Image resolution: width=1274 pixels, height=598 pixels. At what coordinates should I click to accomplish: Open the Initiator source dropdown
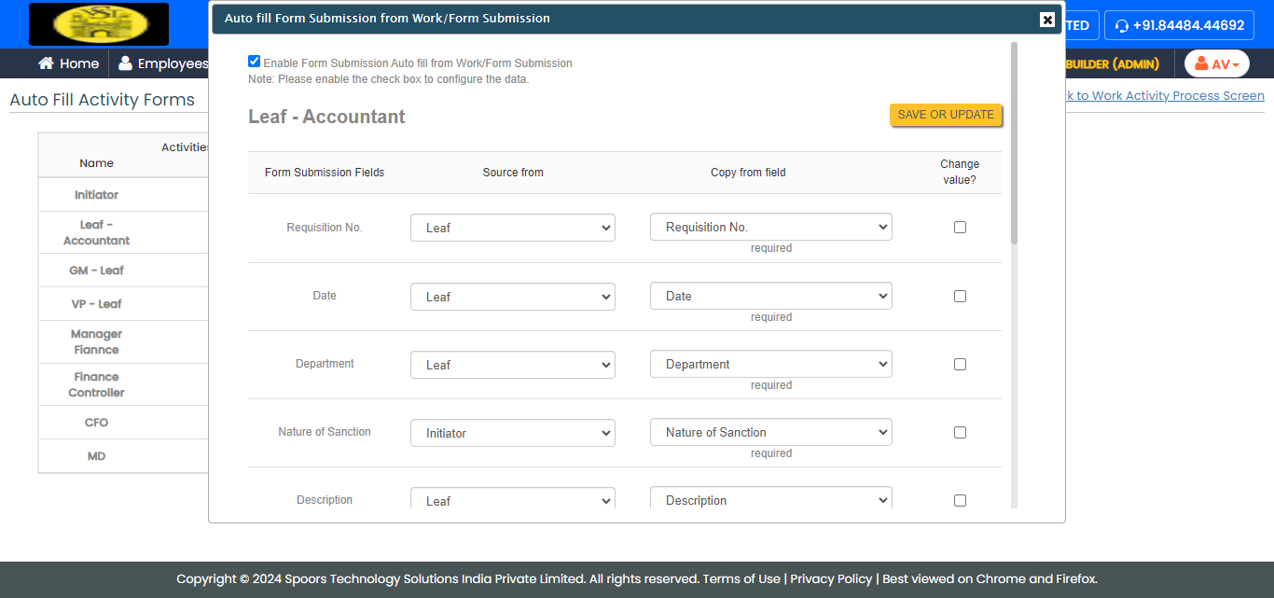click(x=512, y=433)
